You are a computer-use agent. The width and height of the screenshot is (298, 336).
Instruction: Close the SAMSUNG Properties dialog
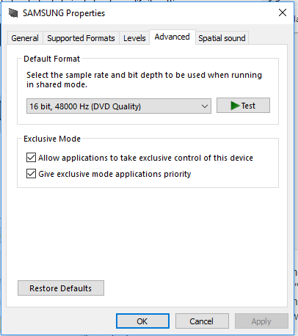tap(283, 12)
